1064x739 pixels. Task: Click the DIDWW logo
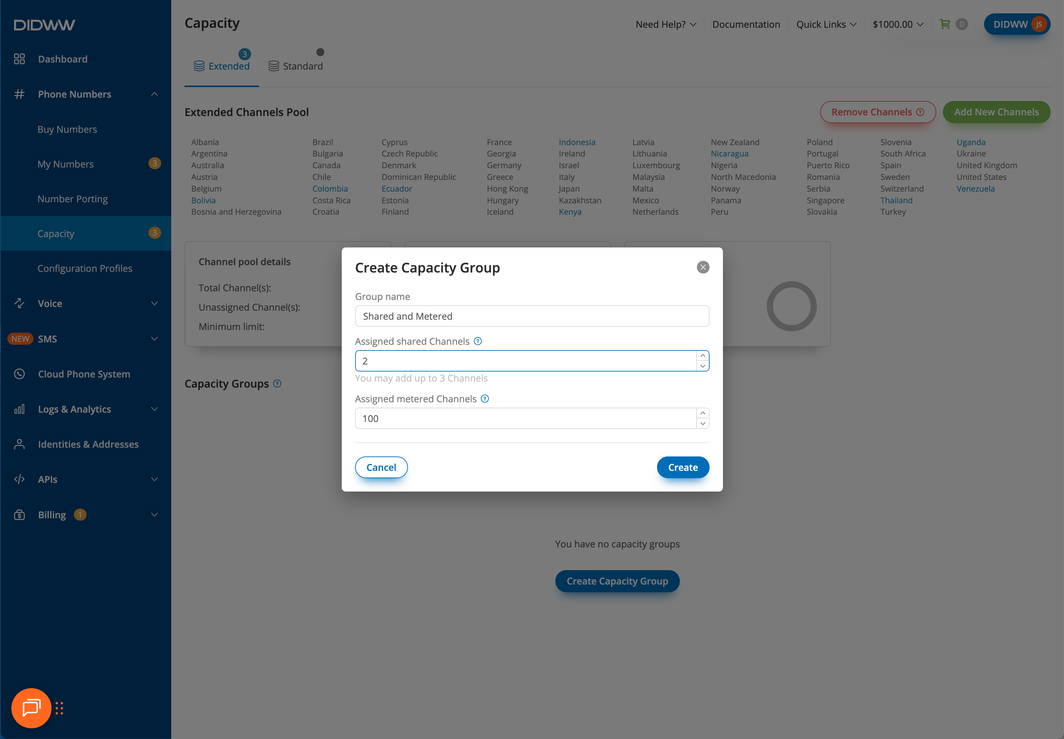[44, 25]
